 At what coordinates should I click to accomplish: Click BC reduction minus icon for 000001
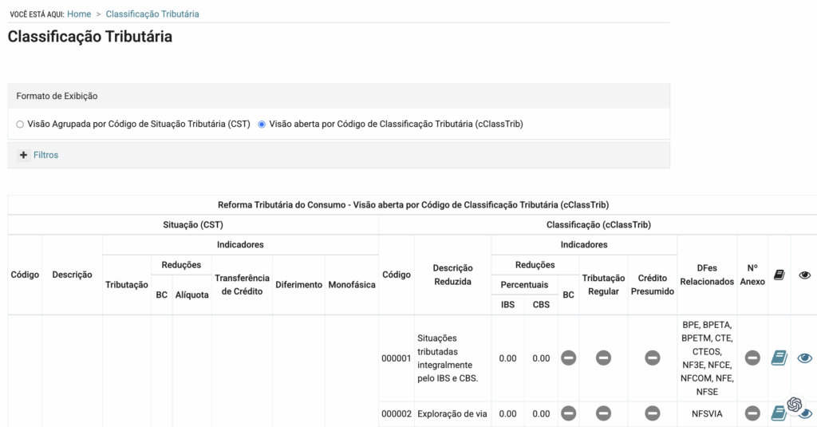tap(568, 358)
